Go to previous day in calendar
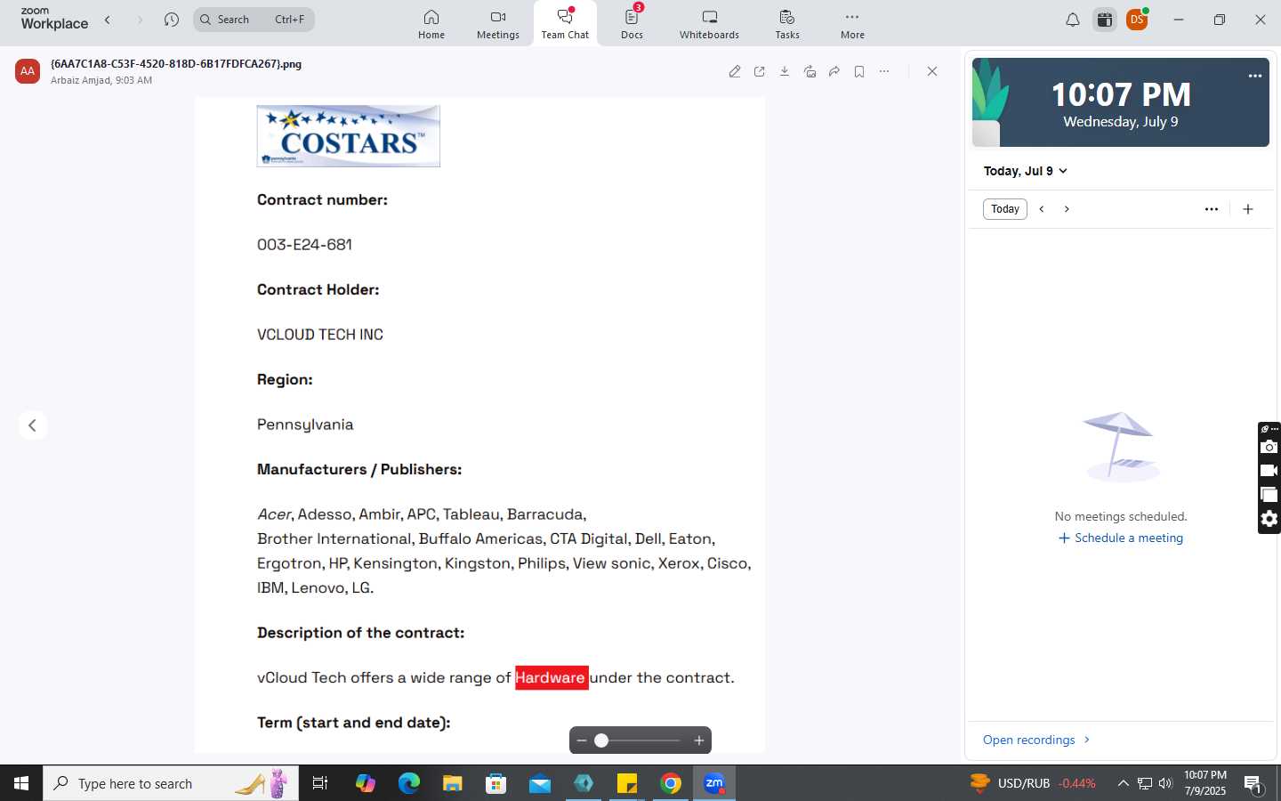The height and width of the screenshot is (801, 1281). (1042, 209)
